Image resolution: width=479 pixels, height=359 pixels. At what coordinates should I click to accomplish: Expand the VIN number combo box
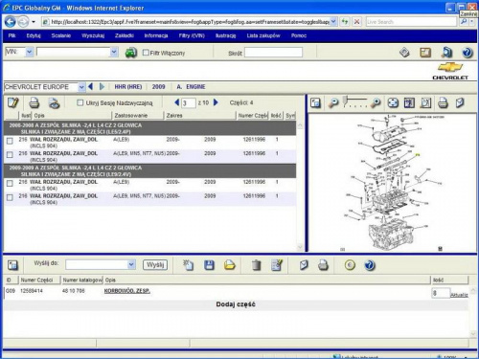tap(114, 52)
